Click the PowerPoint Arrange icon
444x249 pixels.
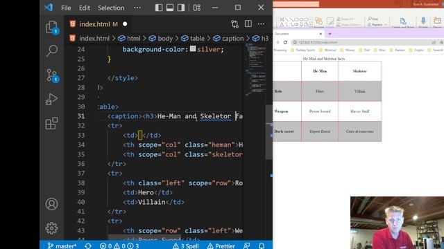point(319,21)
